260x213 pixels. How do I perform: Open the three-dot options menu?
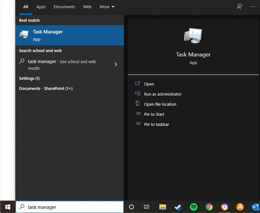tap(253, 7)
